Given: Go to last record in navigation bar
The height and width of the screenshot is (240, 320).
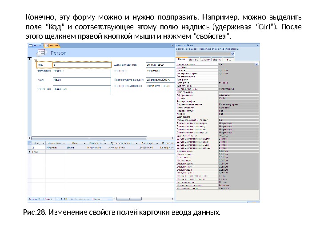Looking at the screenshot, I should [62, 199].
